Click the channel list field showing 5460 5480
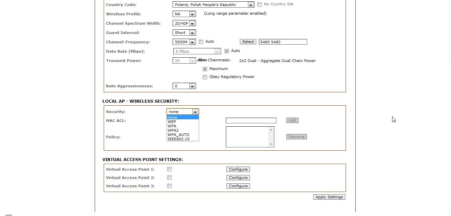This screenshot has height=216, width=451. [x=283, y=42]
